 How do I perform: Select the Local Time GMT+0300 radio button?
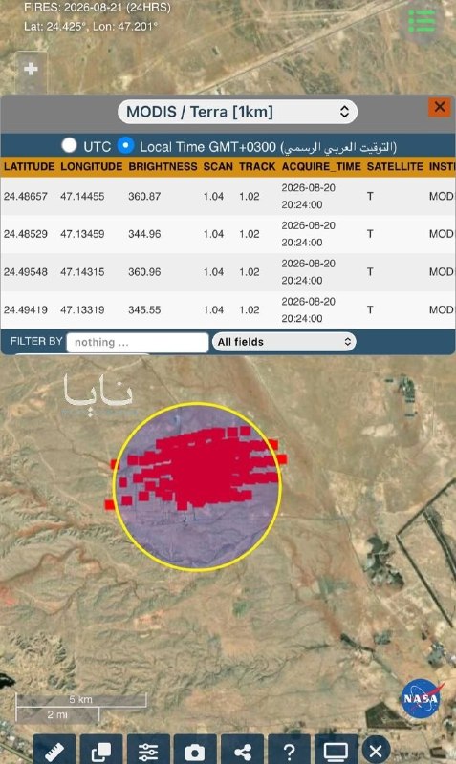126,145
